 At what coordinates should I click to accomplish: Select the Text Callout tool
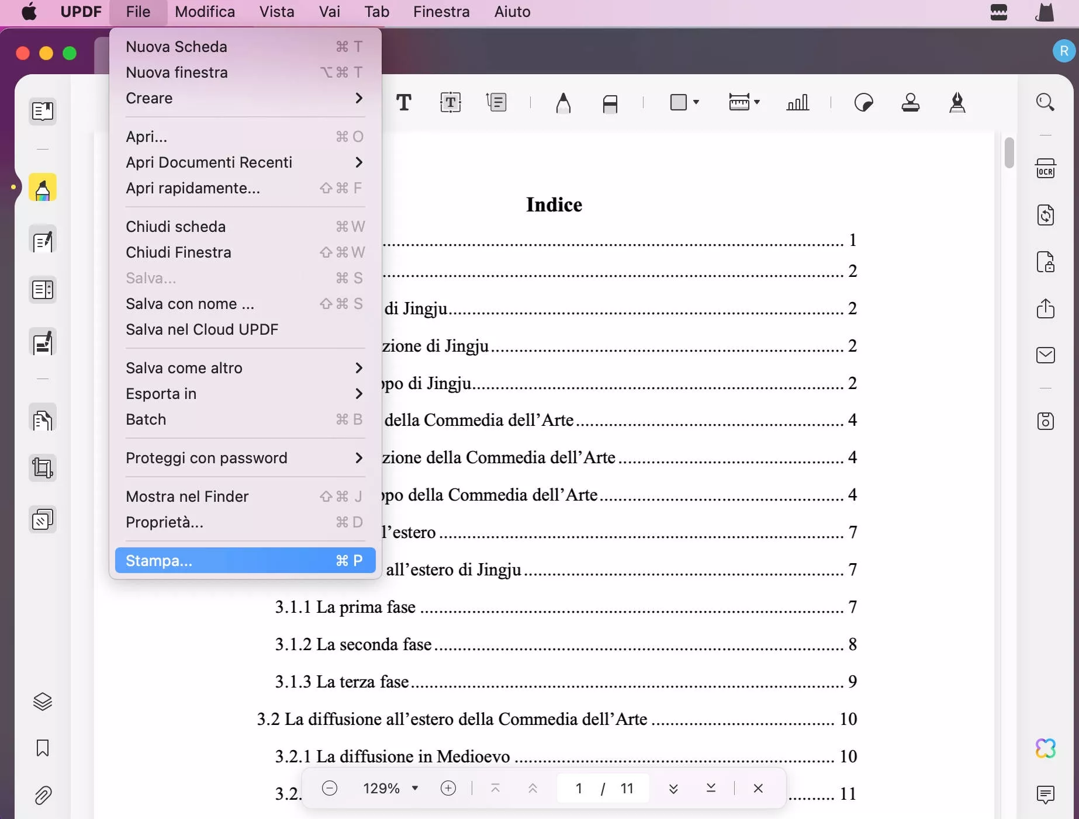(496, 103)
